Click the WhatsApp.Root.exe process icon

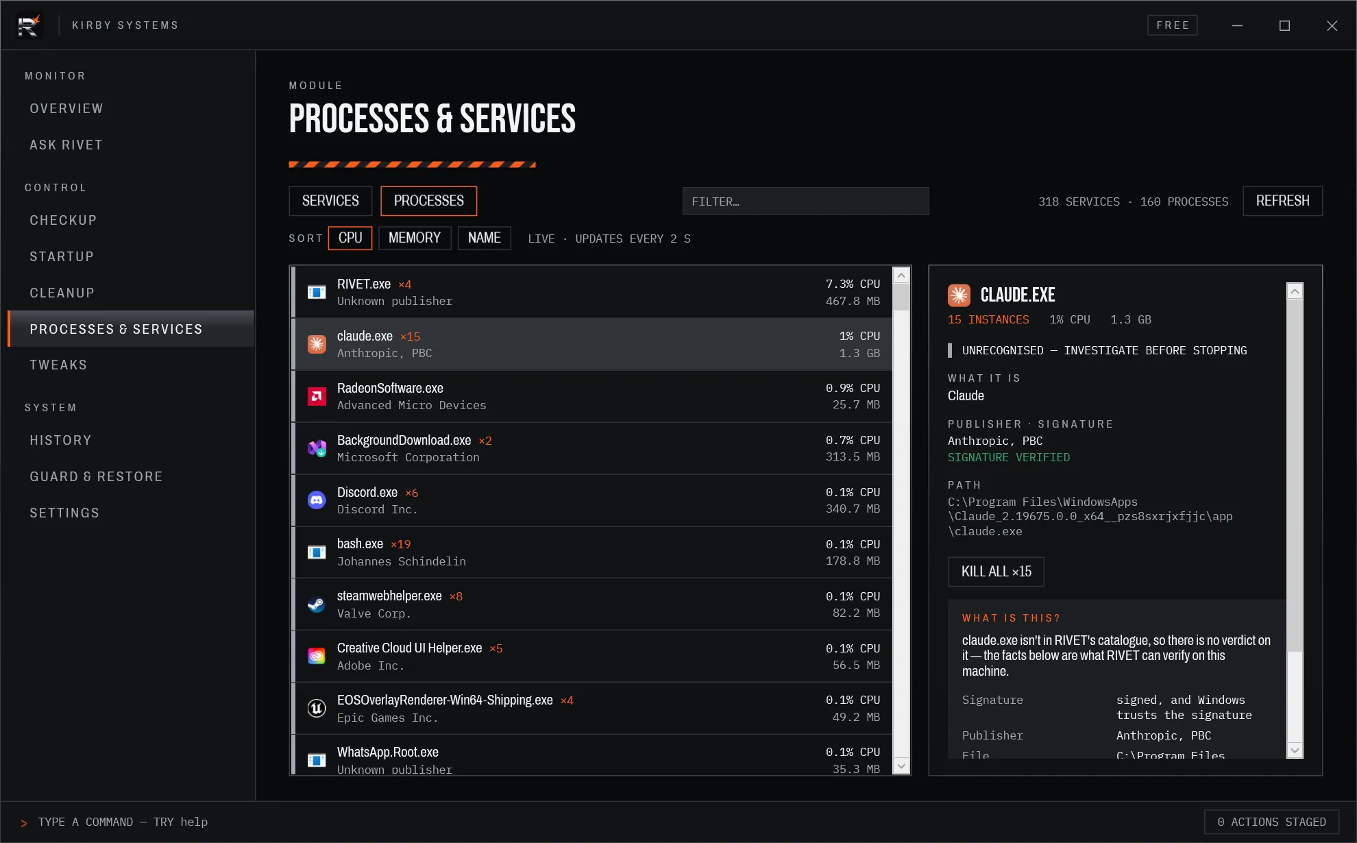(317, 760)
